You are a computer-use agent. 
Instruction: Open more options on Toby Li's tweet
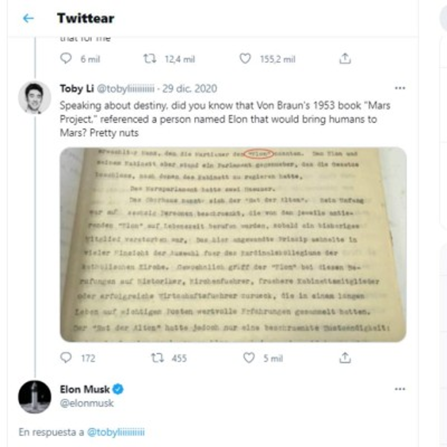point(400,88)
